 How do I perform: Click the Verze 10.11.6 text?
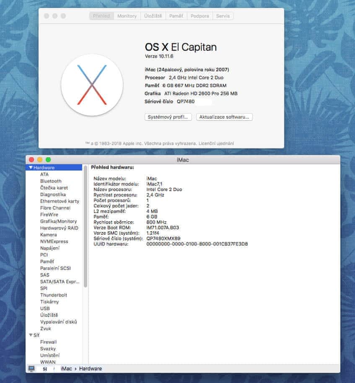159,56
